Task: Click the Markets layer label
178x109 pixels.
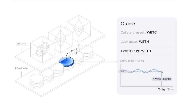Action: 21,68
